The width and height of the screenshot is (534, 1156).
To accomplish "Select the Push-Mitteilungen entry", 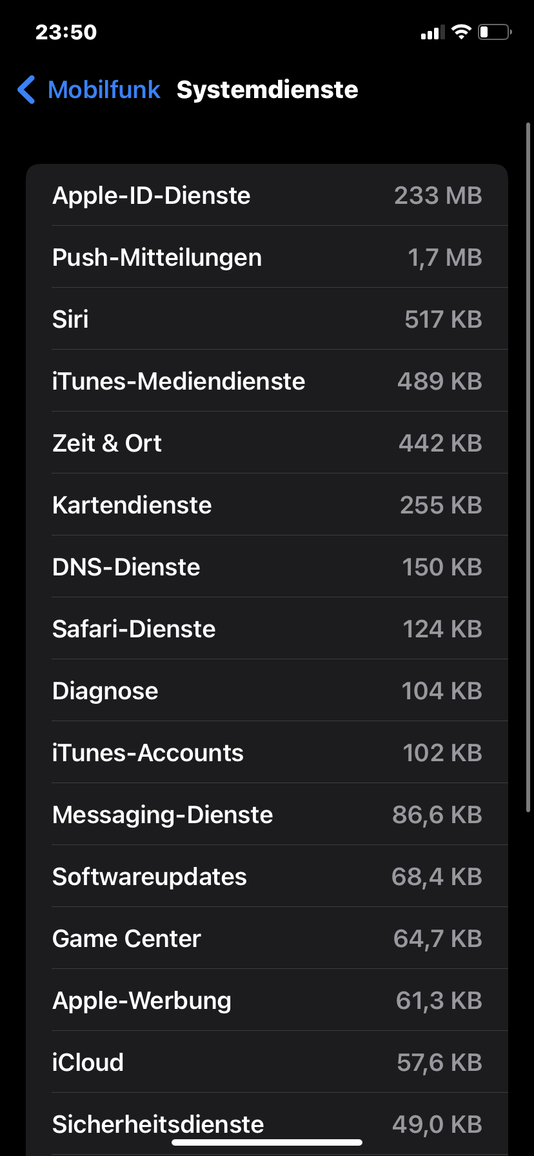I will (267, 257).
